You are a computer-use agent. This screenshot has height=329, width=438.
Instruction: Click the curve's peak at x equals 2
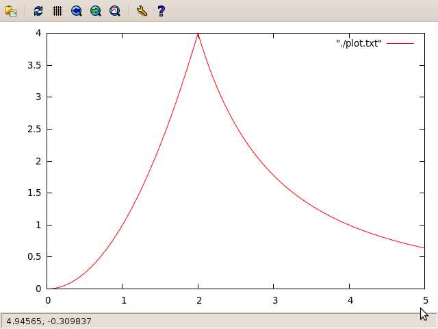coord(198,34)
